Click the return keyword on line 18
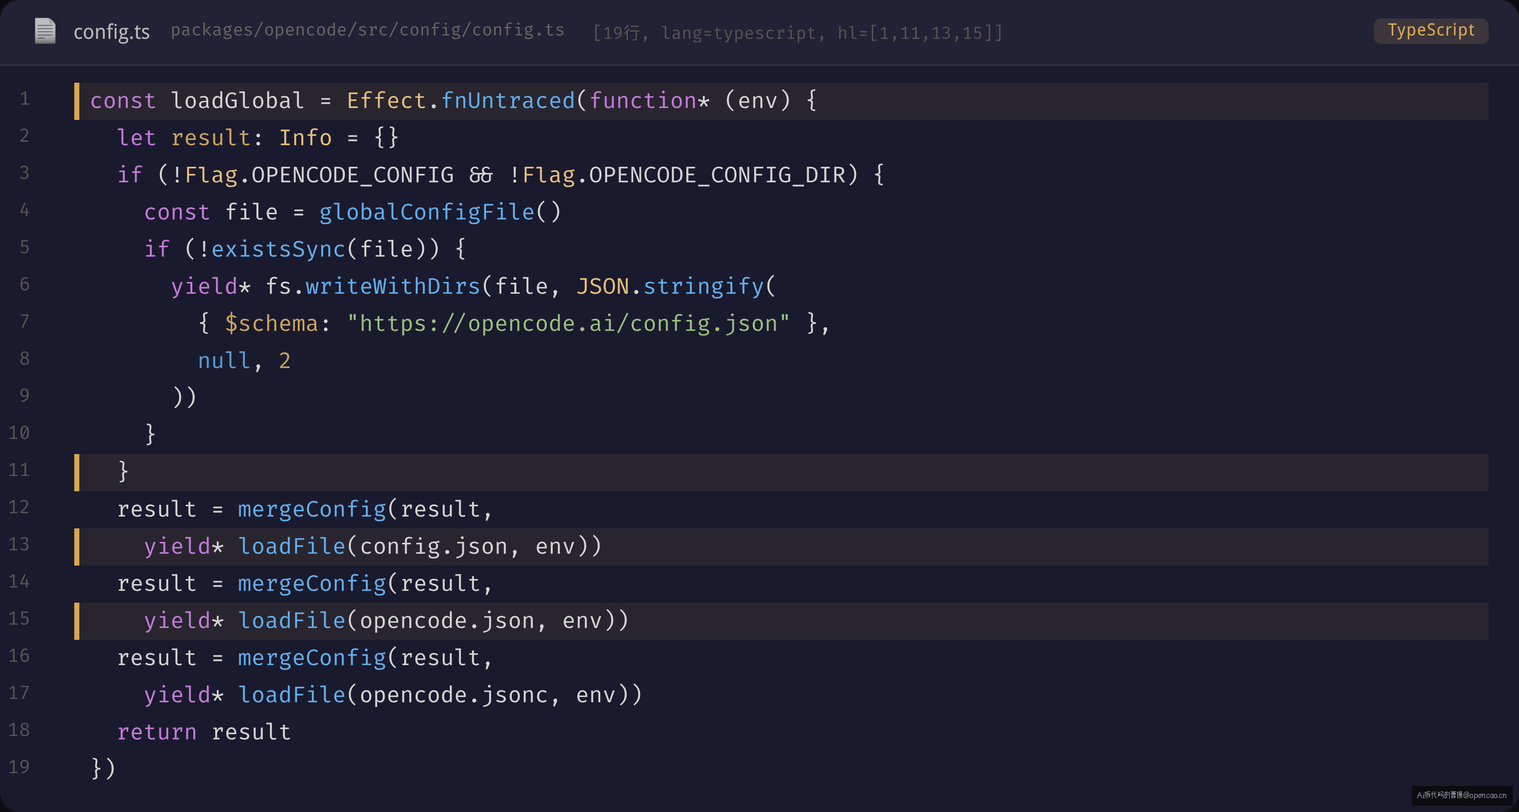The image size is (1519, 812). tap(157, 732)
